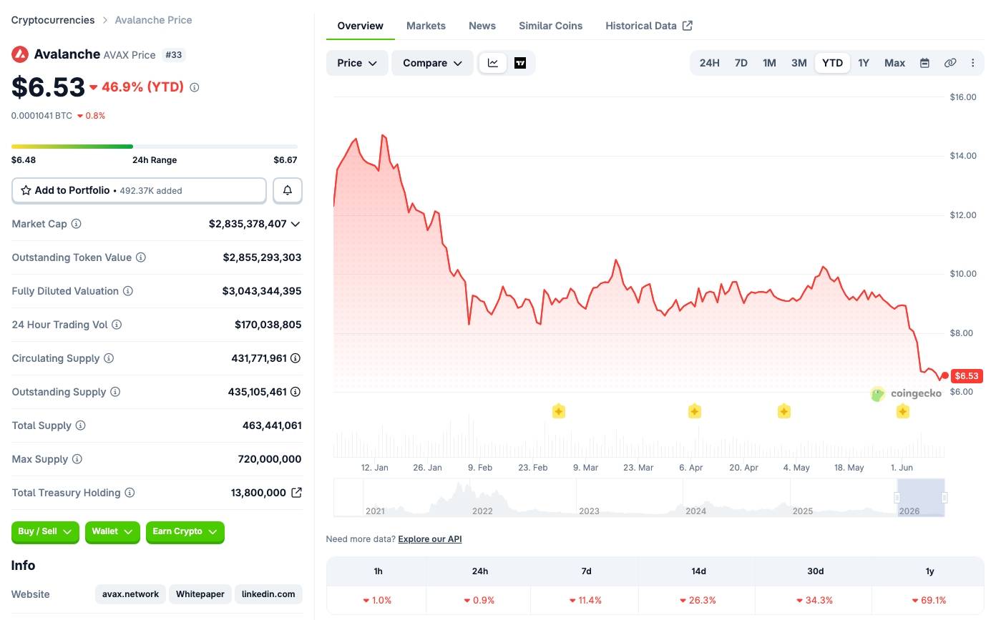Image resolution: width=996 pixels, height=620 pixels.
Task: Click the 7d column header in performance table
Action: pyautogui.click(x=586, y=571)
